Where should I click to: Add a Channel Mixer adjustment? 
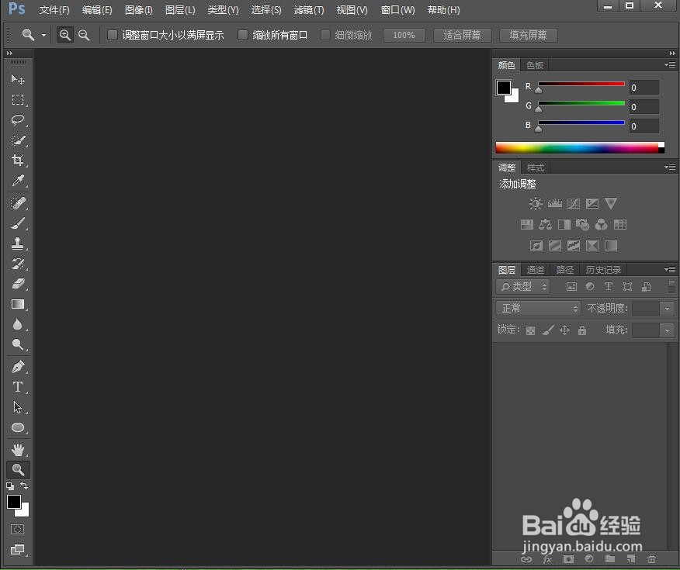(x=601, y=224)
